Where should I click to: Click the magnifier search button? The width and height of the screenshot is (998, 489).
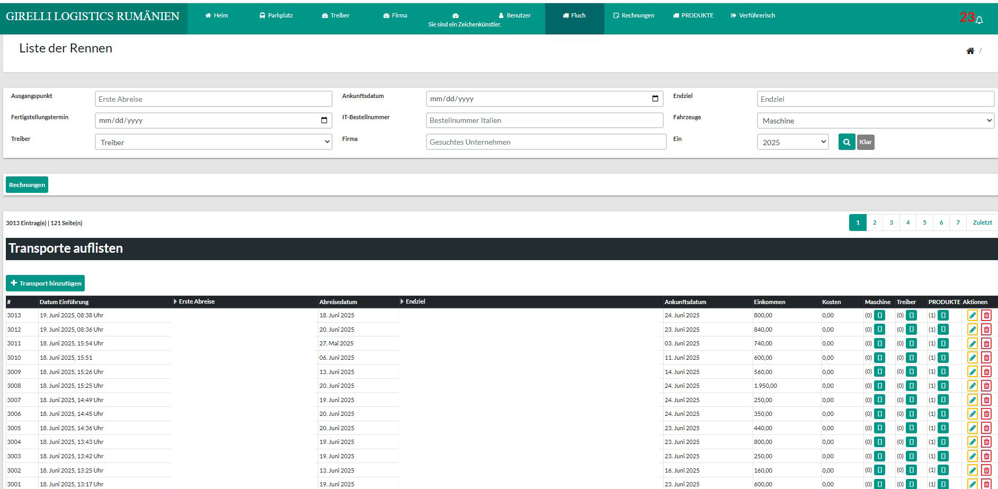846,142
